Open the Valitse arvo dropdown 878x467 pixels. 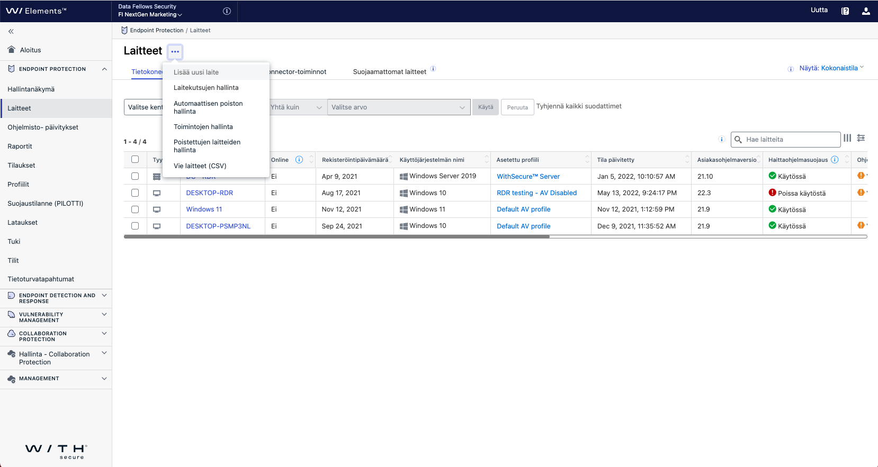398,107
